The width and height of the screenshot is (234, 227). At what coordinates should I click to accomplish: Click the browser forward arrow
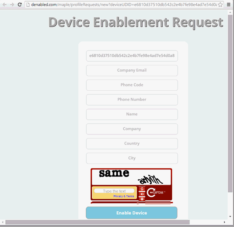coord(12,4)
